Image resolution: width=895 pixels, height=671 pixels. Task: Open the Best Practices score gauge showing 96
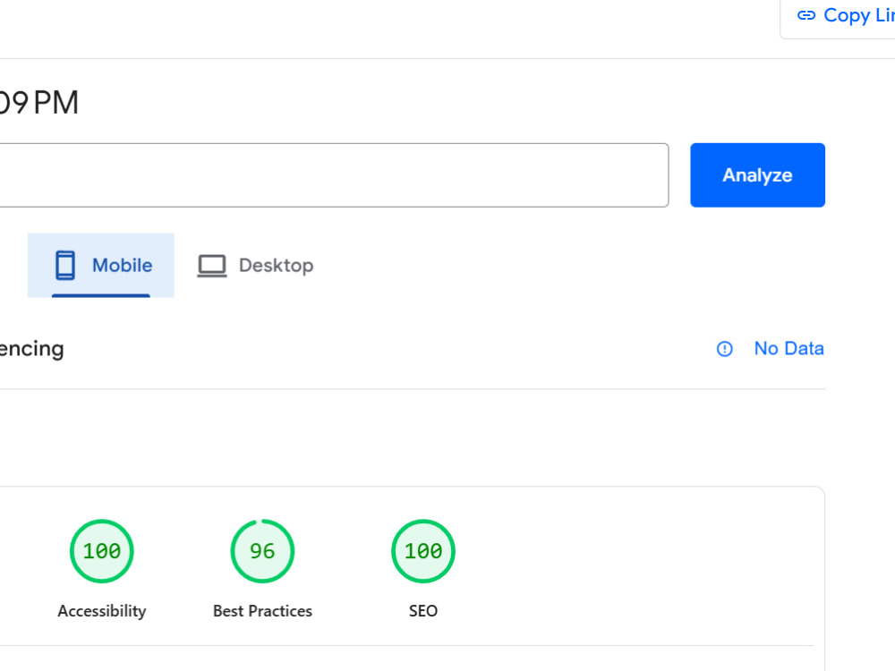(262, 551)
